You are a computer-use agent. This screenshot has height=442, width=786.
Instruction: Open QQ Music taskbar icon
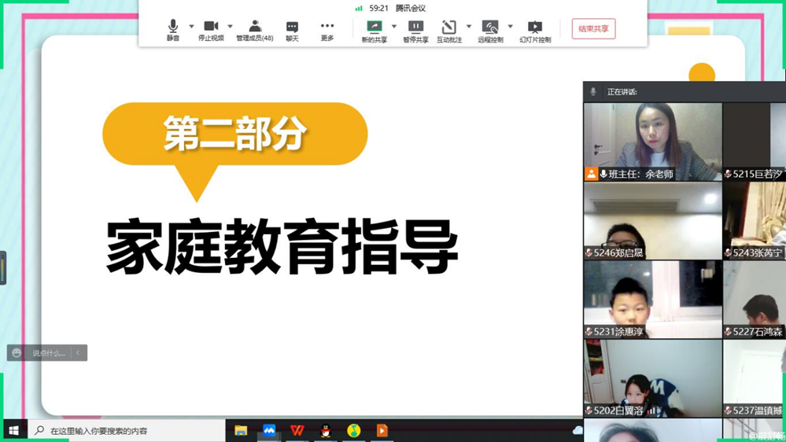354,430
